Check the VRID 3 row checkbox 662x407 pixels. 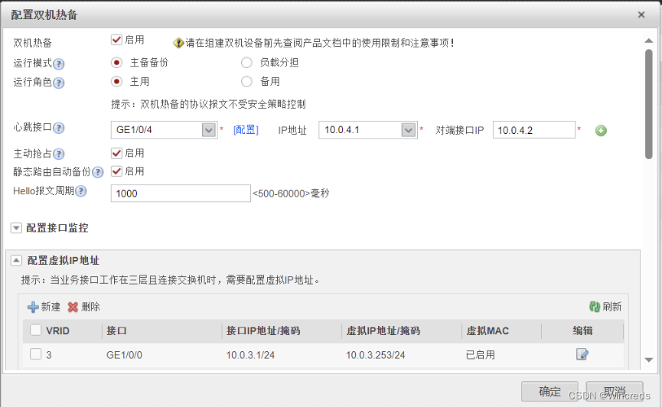[36, 354]
